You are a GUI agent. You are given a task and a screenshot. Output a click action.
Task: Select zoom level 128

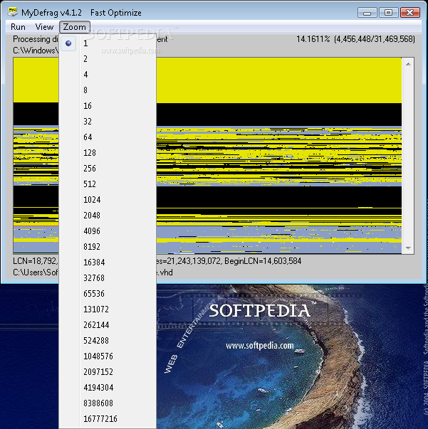point(108,153)
